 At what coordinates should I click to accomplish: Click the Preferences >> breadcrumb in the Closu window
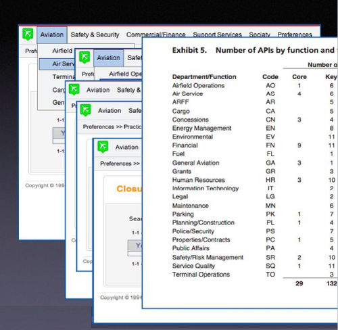click(120, 164)
